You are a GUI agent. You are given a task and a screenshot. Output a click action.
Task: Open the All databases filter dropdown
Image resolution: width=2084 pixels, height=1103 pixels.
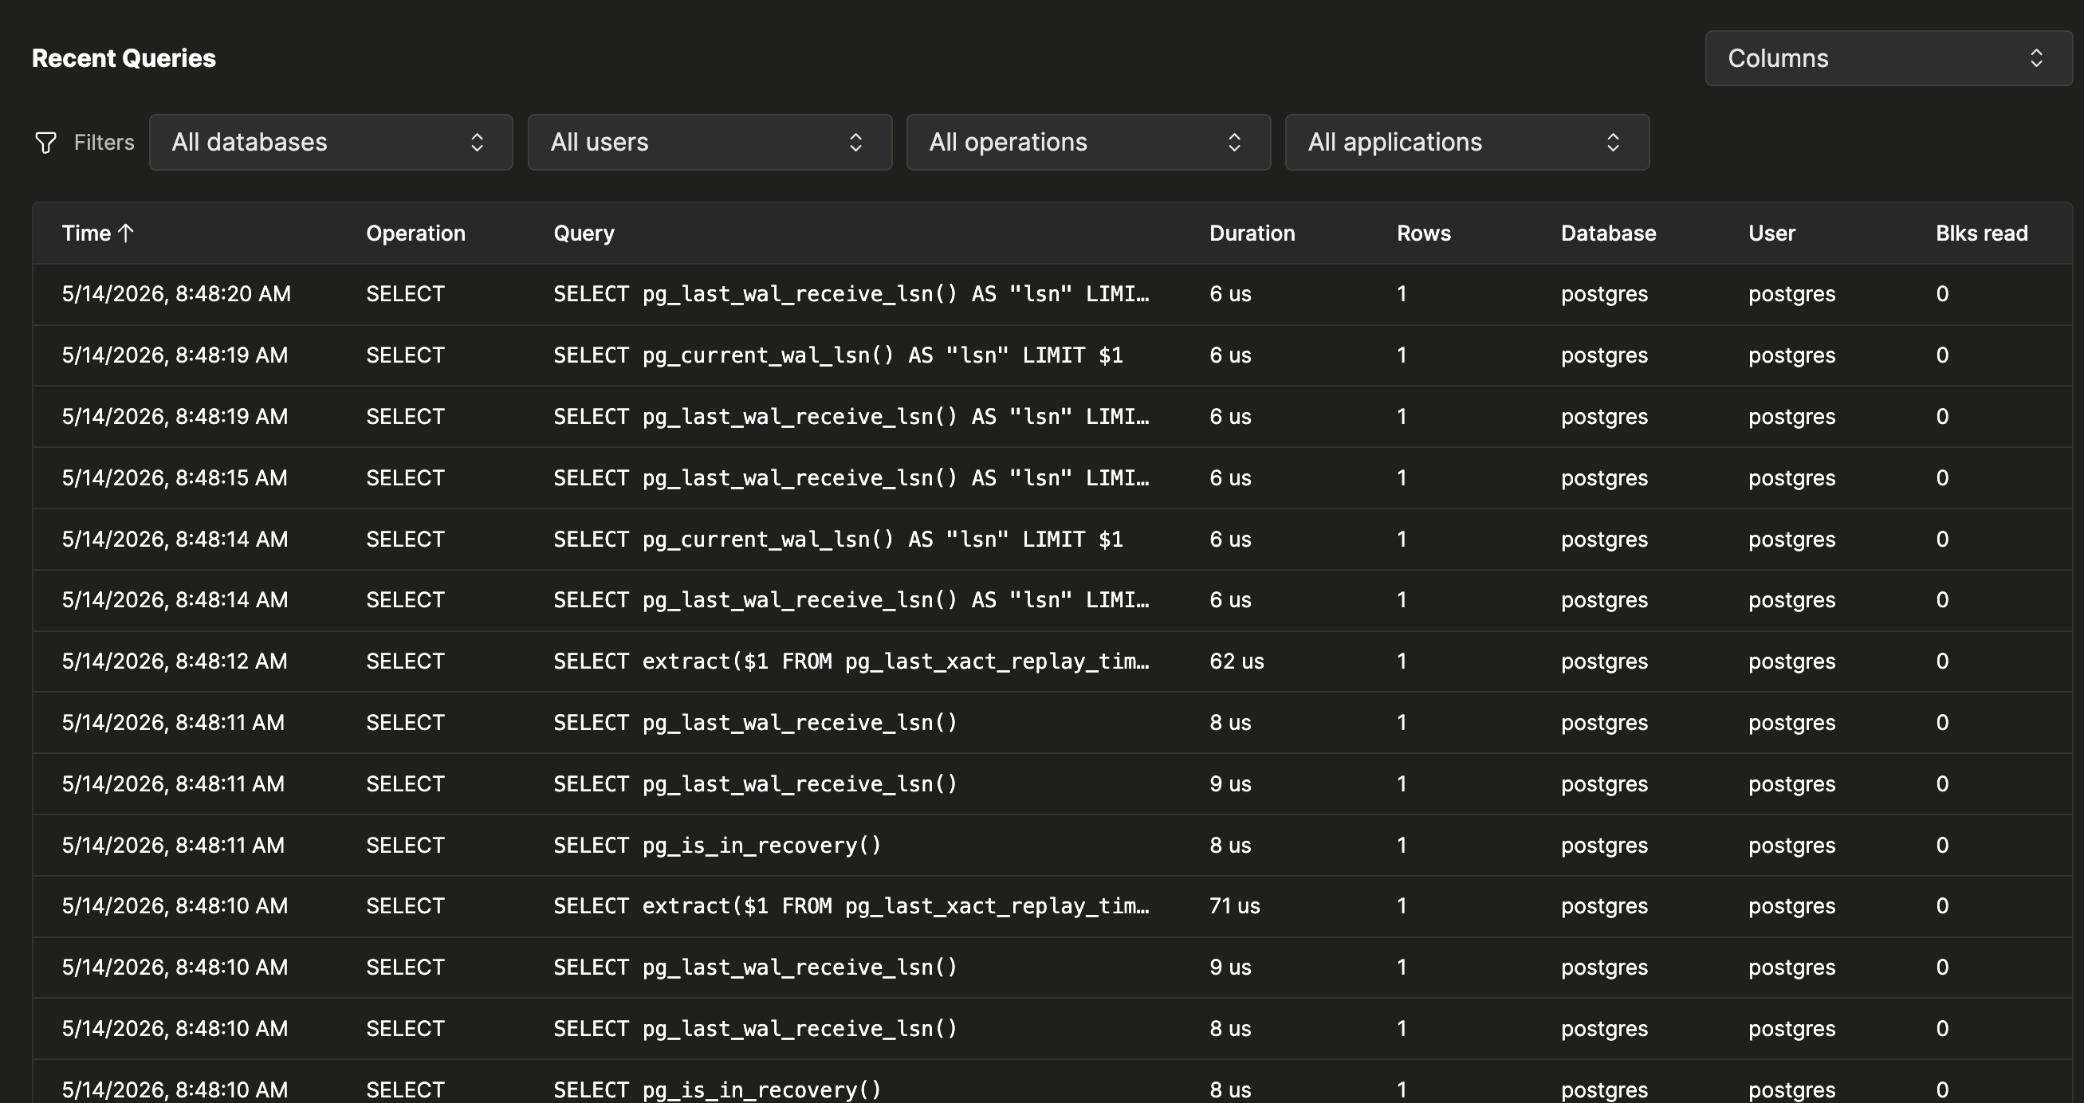click(x=331, y=143)
